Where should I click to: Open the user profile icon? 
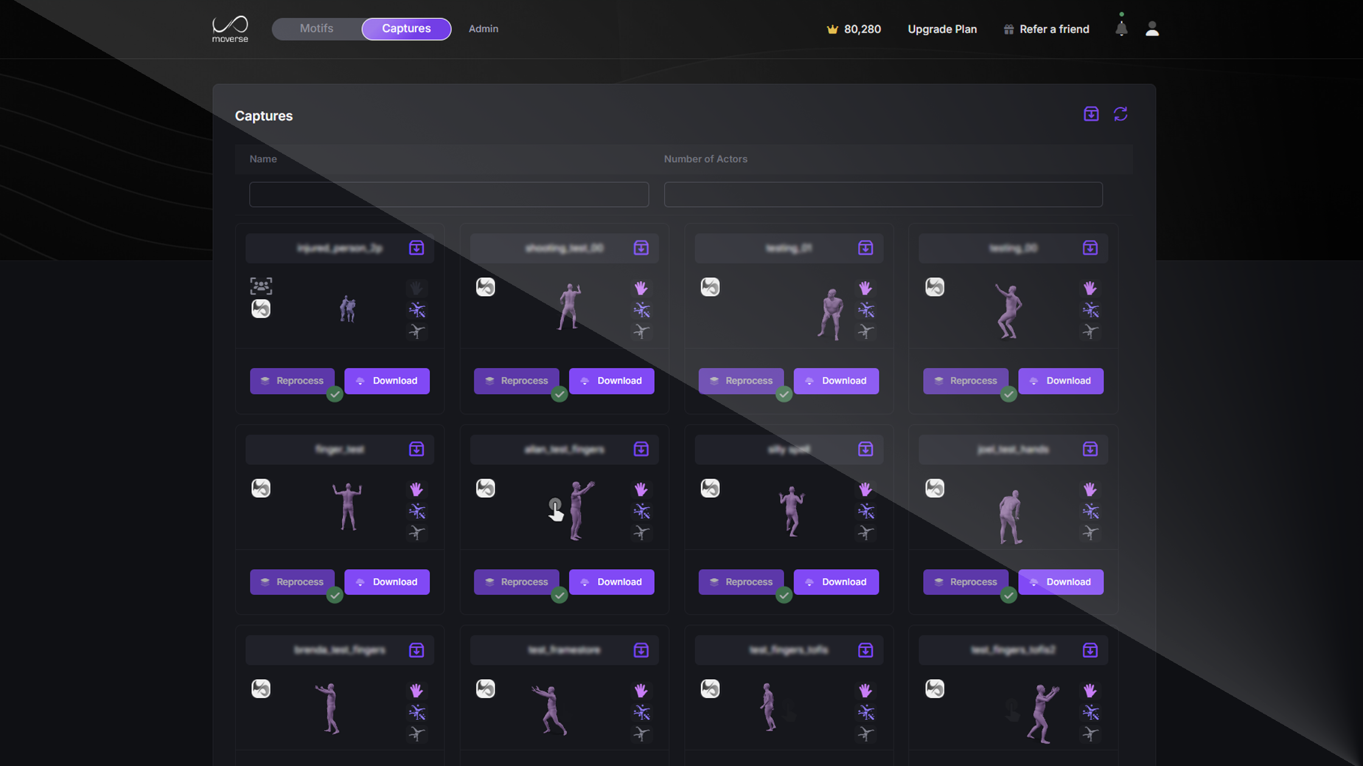(1152, 29)
